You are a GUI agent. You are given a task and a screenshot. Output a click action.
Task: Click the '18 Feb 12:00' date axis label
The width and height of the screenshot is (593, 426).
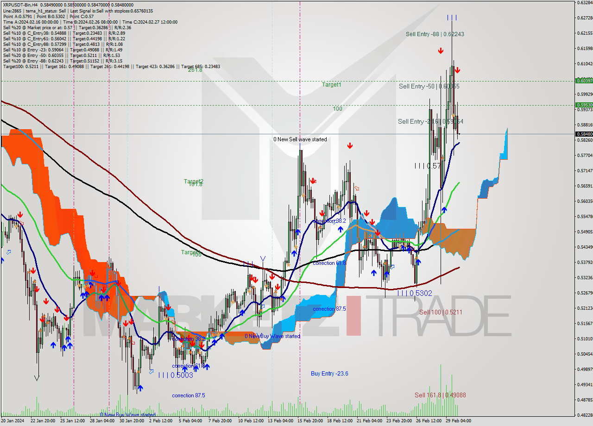340,421
